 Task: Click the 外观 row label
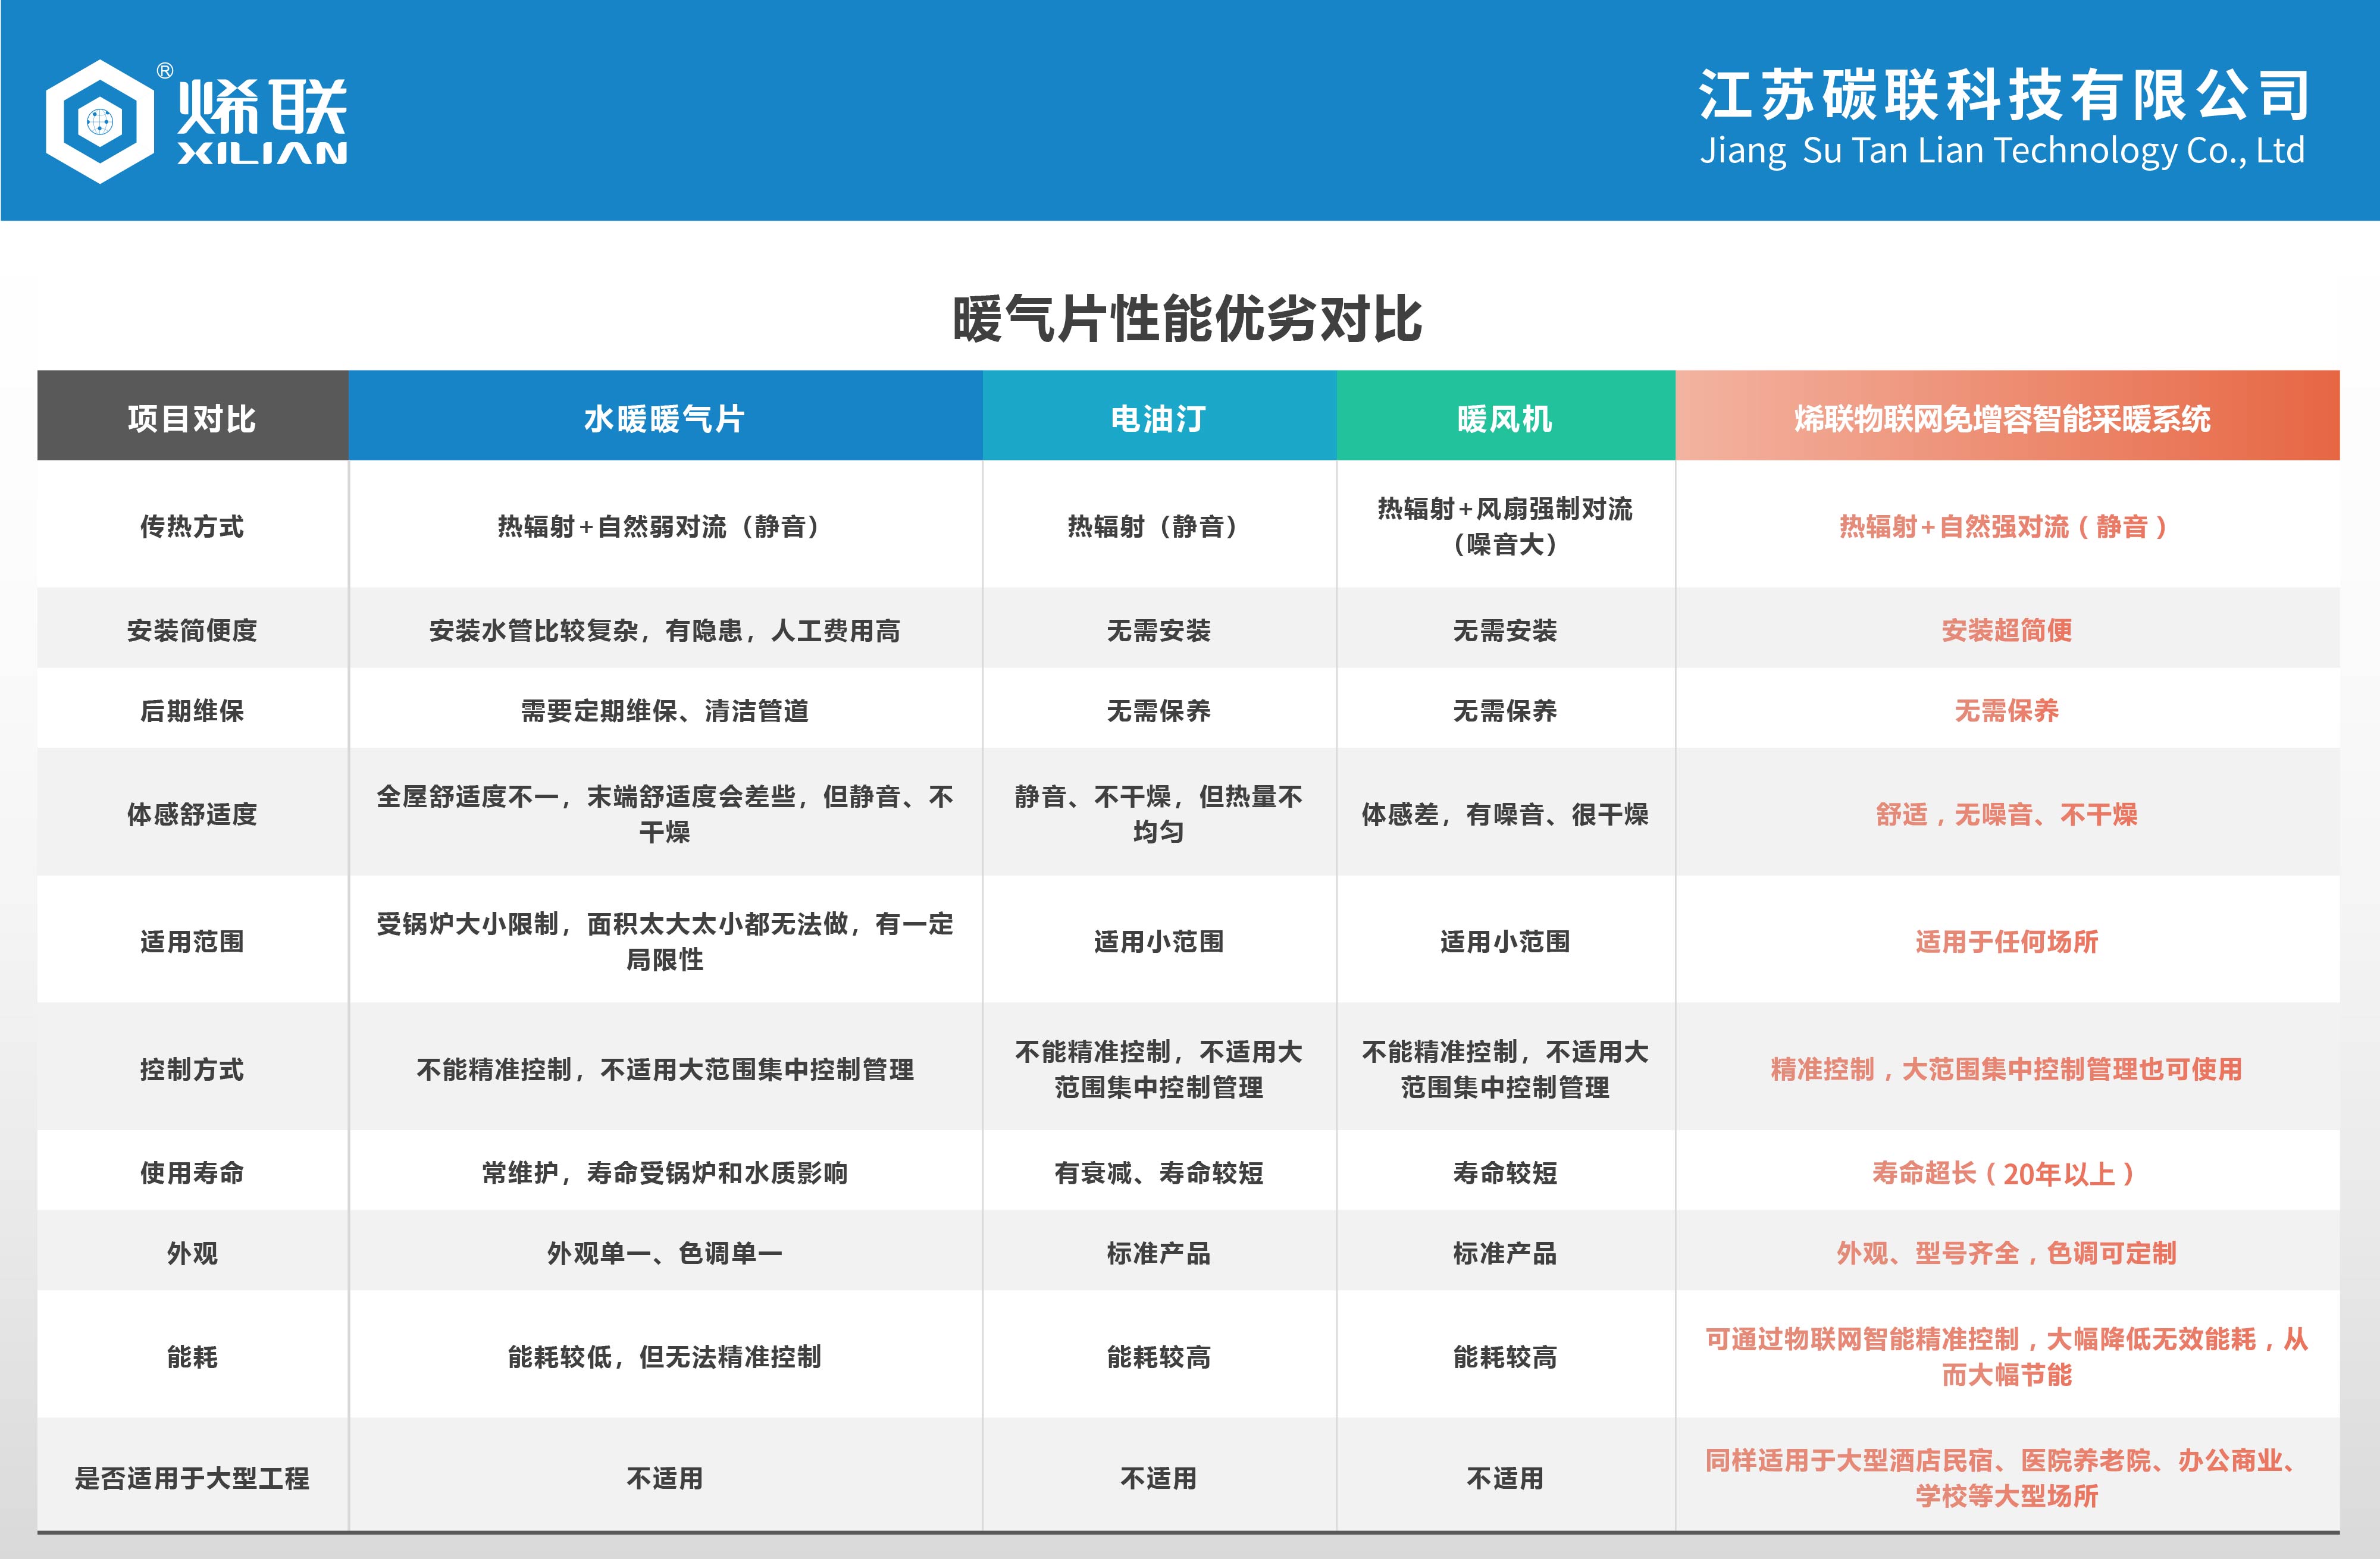pyautogui.click(x=192, y=1252)
